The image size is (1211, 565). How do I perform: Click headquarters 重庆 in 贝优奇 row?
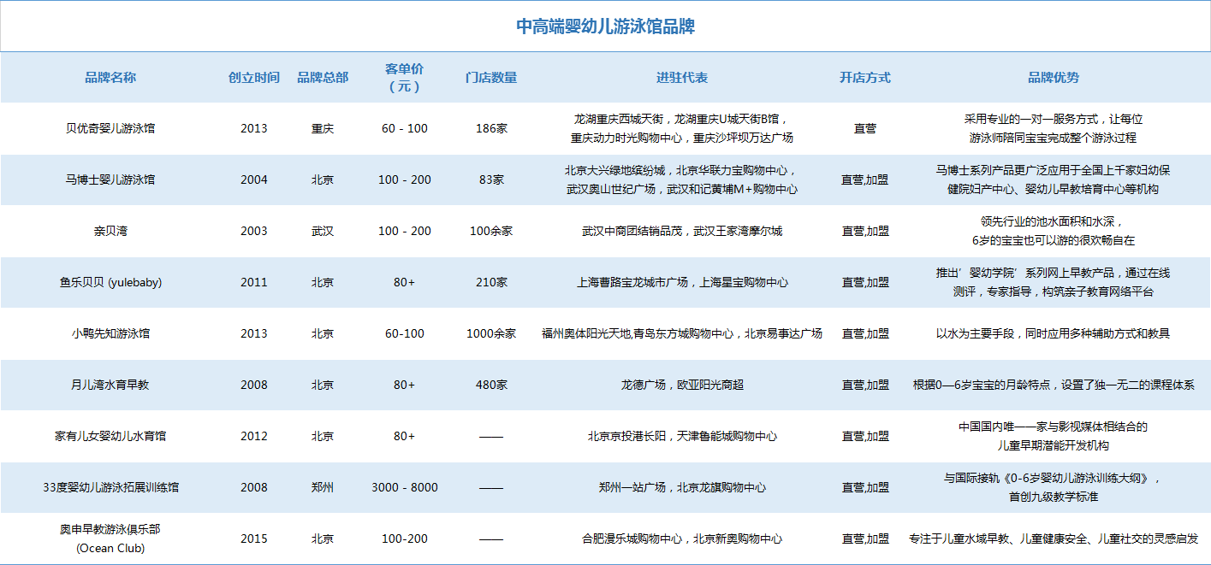(x=323, y=129)
